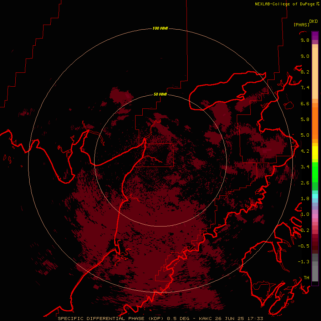Click the 100 NMI range ring label
The height and width of the screenshot is (321, 321).
coord(160,28)
